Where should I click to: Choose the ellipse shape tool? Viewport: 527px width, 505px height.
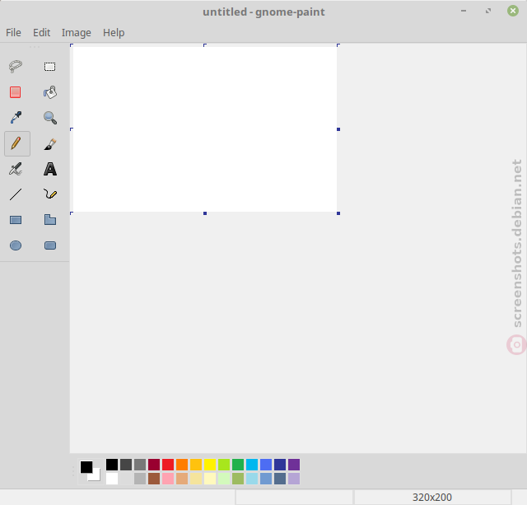[16, 245]
